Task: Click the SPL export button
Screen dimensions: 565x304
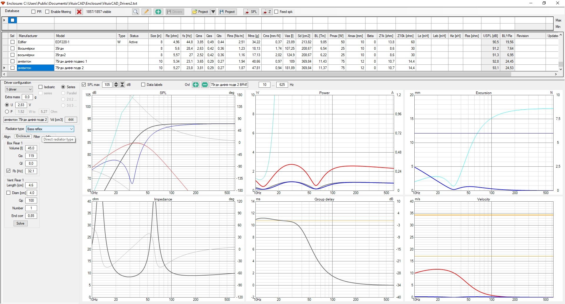Action: click(x=251, y=12)
